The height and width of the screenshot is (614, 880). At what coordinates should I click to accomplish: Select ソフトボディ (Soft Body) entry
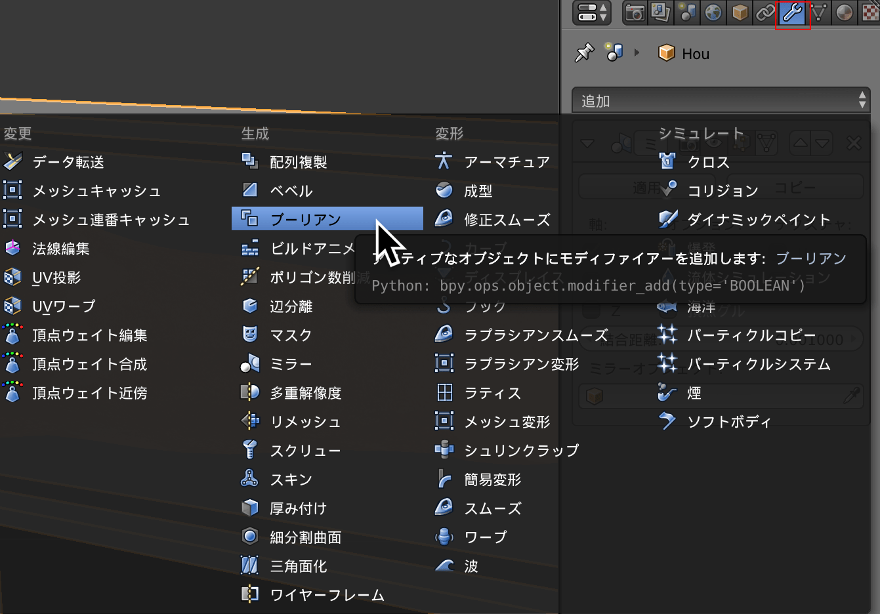[x=728, y=422]
